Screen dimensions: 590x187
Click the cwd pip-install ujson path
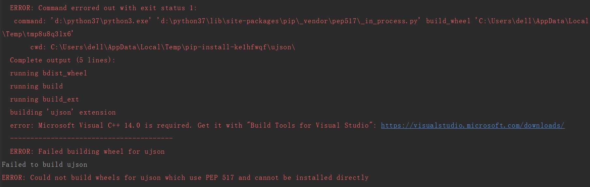173,47
